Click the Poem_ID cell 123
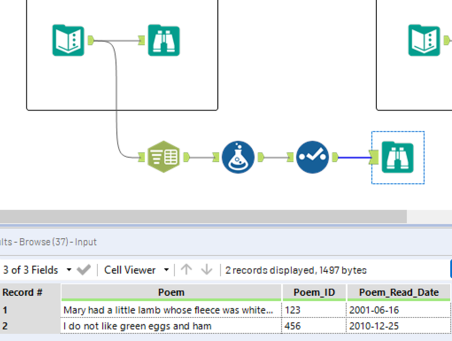Image resolution: width=452 pixels, height=341 pixels. [314, 310]
